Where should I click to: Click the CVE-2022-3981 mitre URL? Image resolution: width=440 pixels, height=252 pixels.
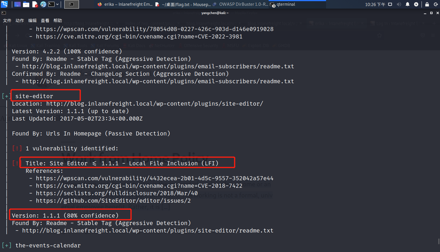[x=139, y=36]
